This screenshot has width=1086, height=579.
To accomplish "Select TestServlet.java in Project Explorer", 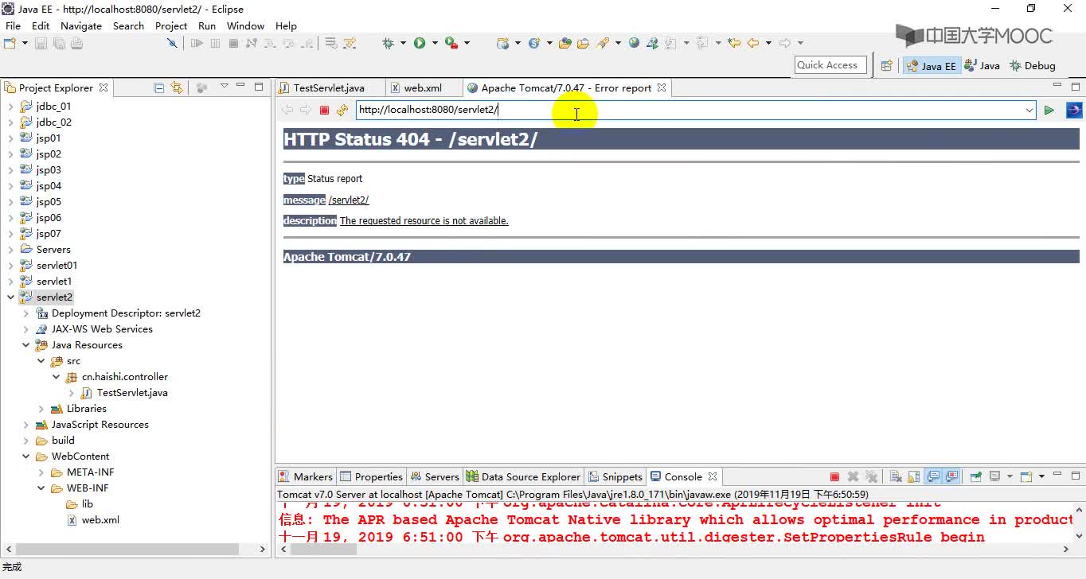I will (124, 392).
